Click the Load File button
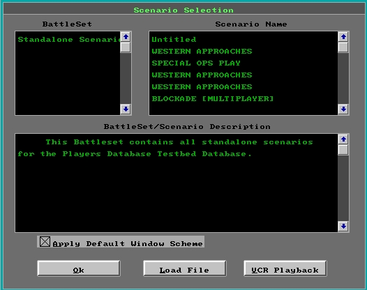Screen dimensions: 367x290 pyautogui.click(x=185, y=268)
